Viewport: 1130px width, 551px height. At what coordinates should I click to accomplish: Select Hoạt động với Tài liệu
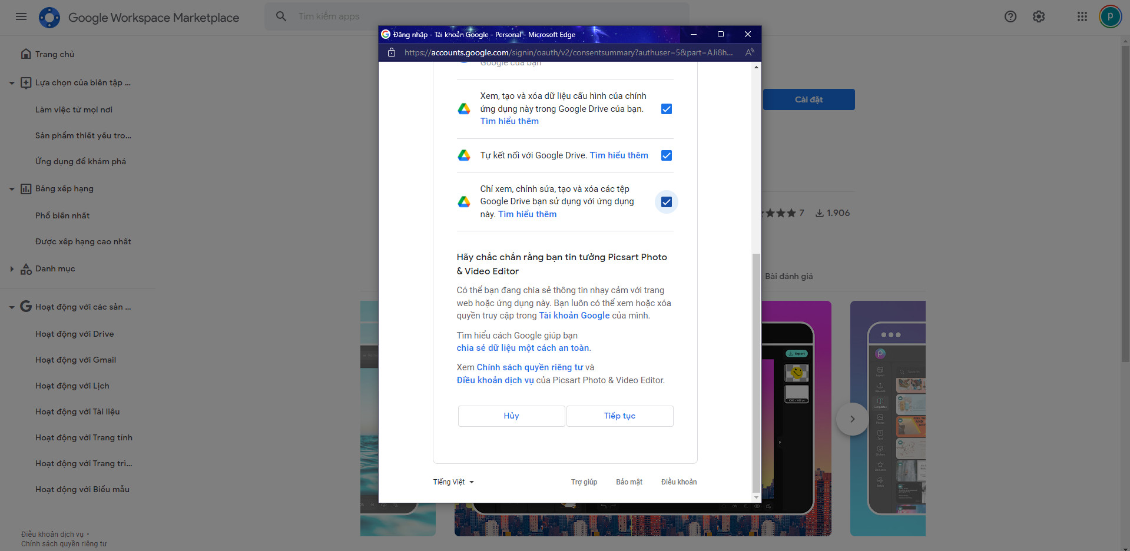(x=78, y=411)
